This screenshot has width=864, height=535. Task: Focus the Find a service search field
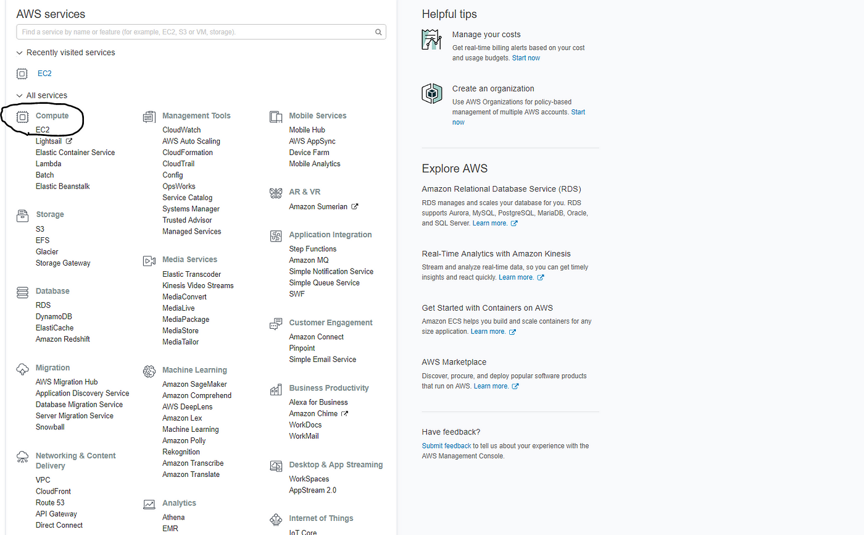click(x=201, y=32)
